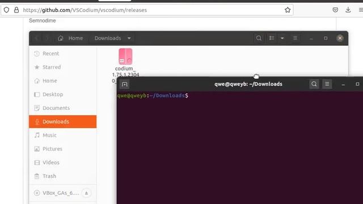Screen dimensions: 363x204
Task: Click the padlock site info icon
Action: tap(16, 10)
